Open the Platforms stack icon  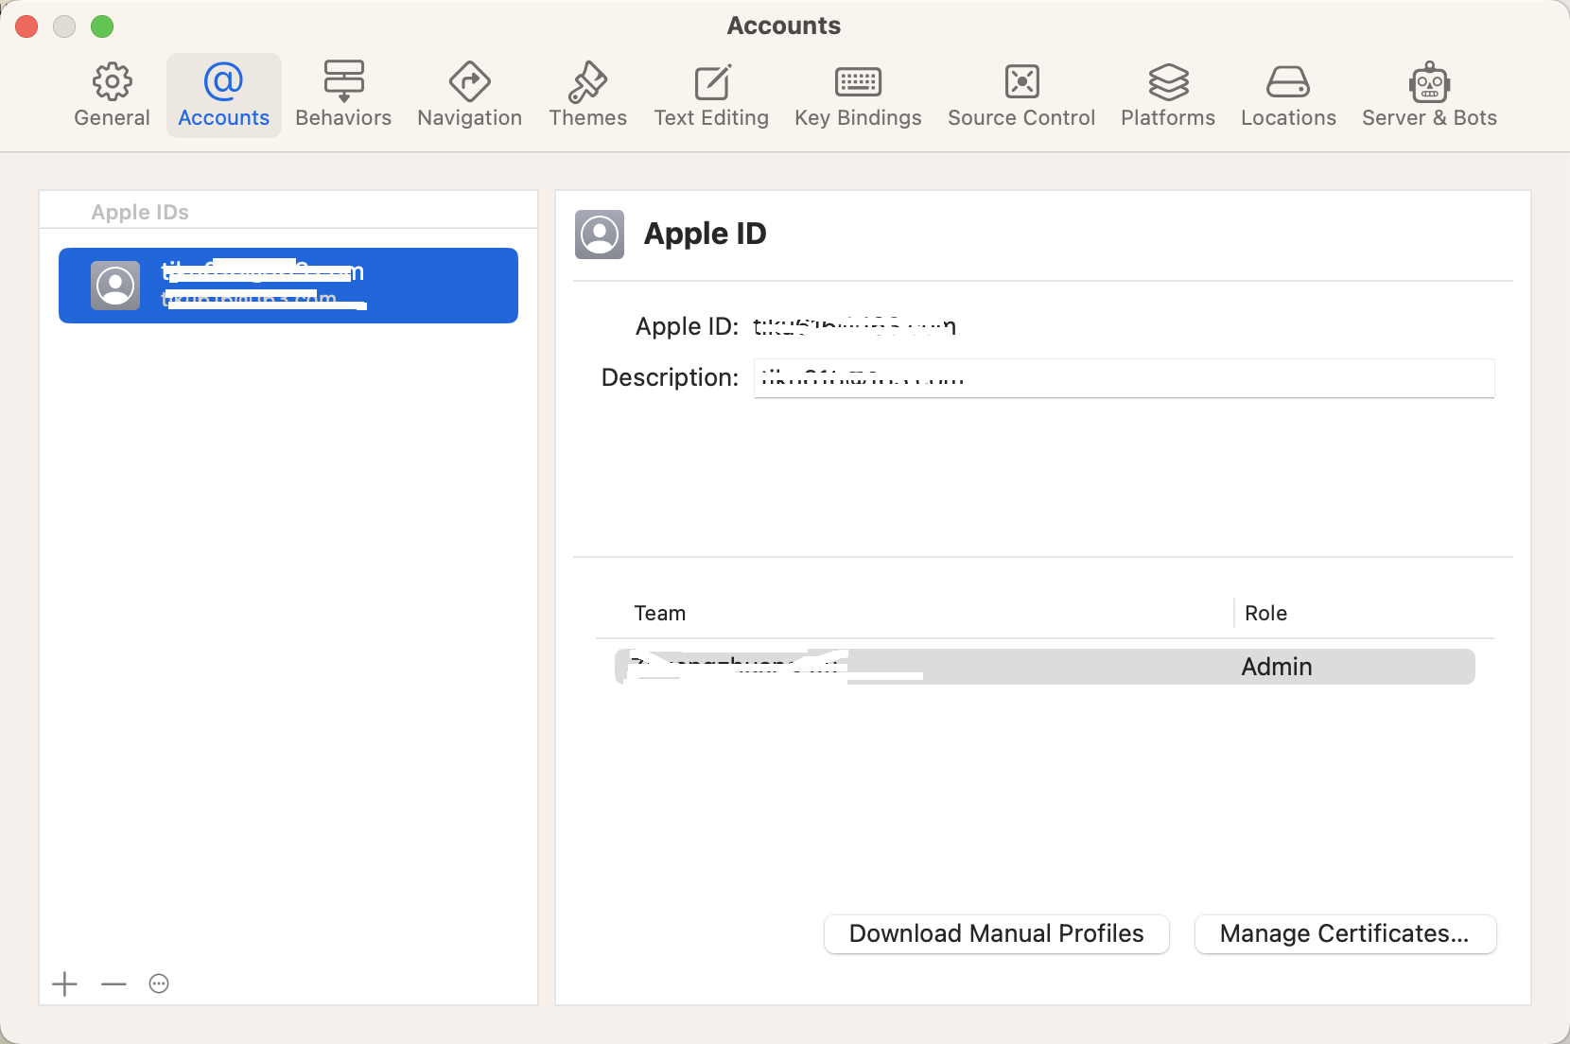tap(1168, 82)
